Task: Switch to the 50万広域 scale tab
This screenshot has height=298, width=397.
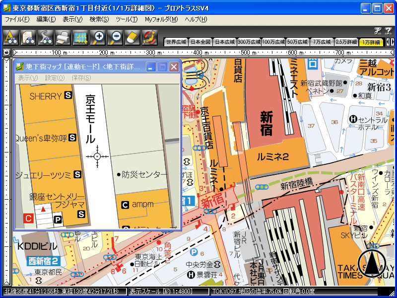Action: 298,42
